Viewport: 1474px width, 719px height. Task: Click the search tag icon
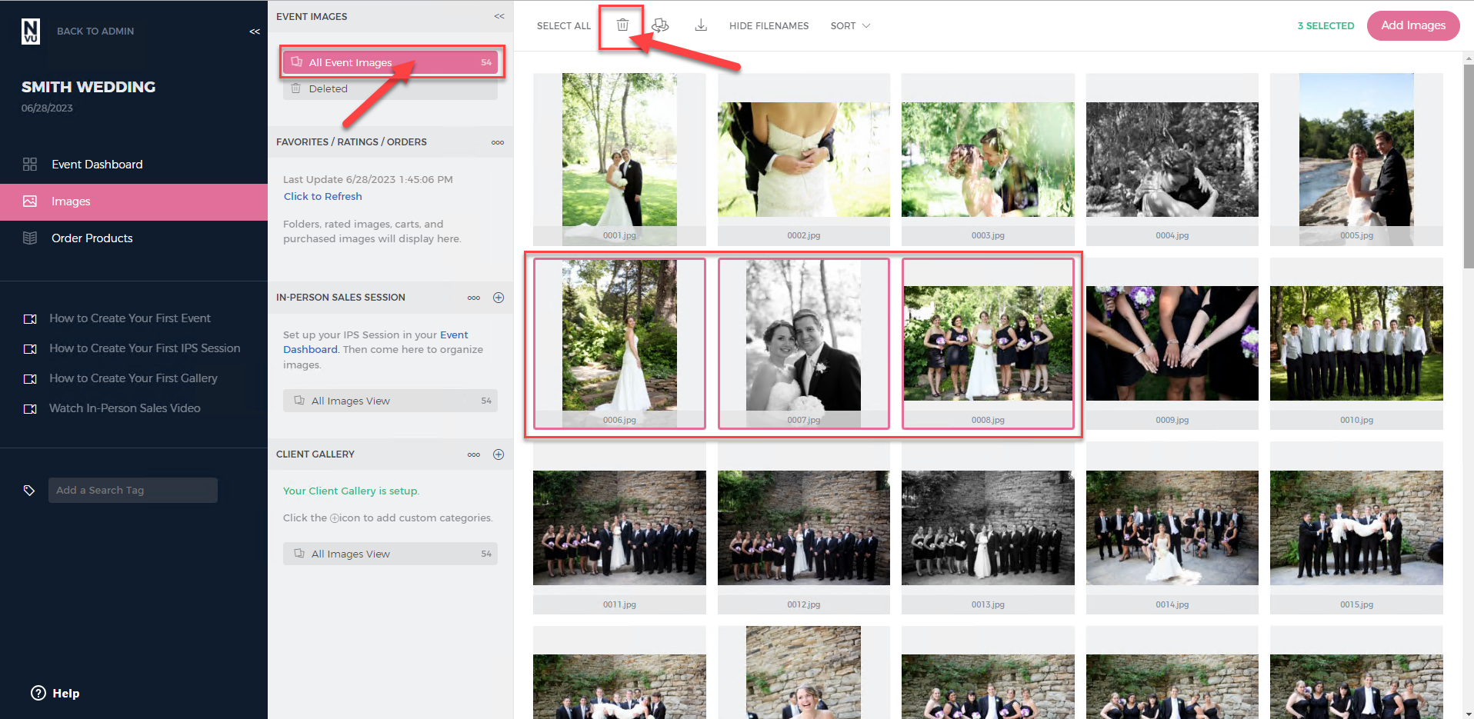[29, 490]
